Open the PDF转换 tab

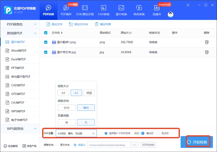click(48, 10)
